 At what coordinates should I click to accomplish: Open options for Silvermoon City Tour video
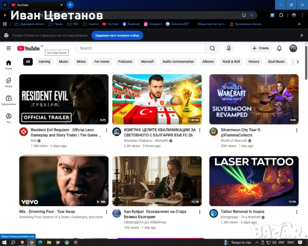297,130
